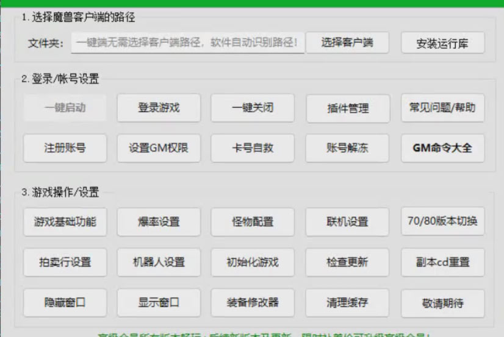Click the 敬请期待 button
The image size is (504, 337).
[442, 303]
